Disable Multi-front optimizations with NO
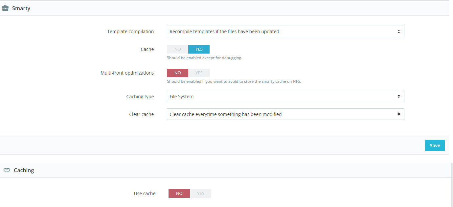The image size is (453, 207). (x=177, y=73)
